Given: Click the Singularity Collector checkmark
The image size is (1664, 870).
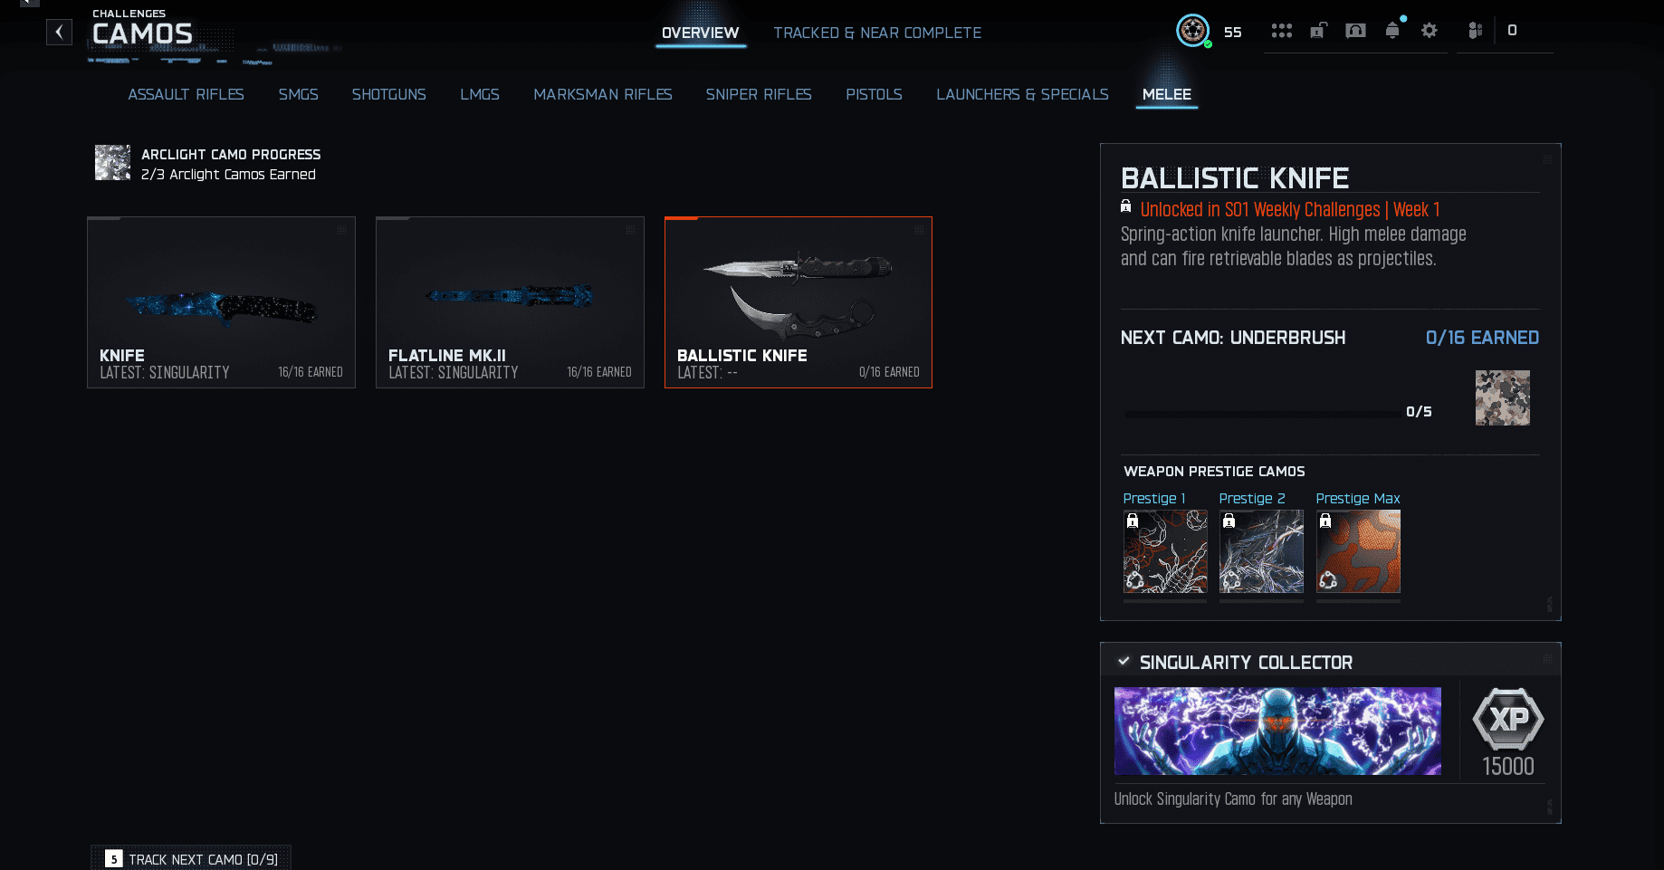Looking at the screenshot, I should coord(1124,662).
